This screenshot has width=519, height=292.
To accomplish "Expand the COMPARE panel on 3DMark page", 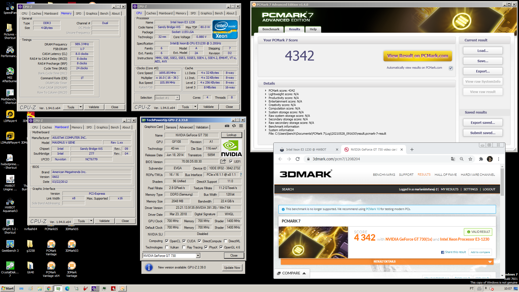I will point(291,273).
